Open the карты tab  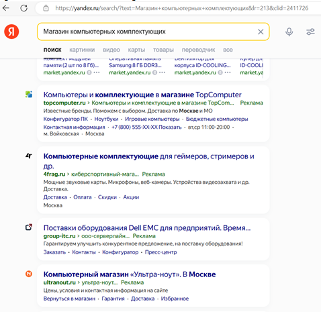point(136,50)
